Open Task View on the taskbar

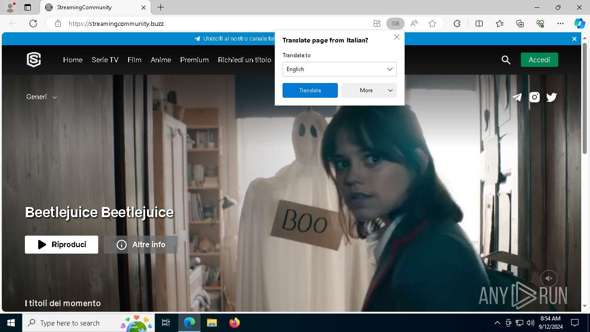tap(166, 323)
